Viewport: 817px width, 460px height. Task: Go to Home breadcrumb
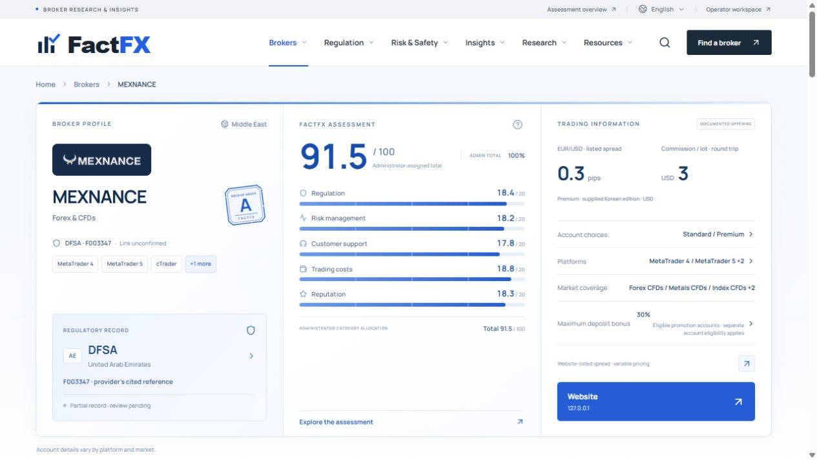[45, 84]
